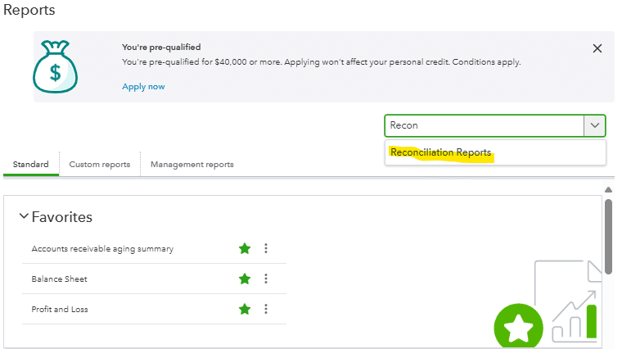This screenshot has width=622, height=349.
Task: Click the You're pre-qualified heading
Action: point(161,48)
